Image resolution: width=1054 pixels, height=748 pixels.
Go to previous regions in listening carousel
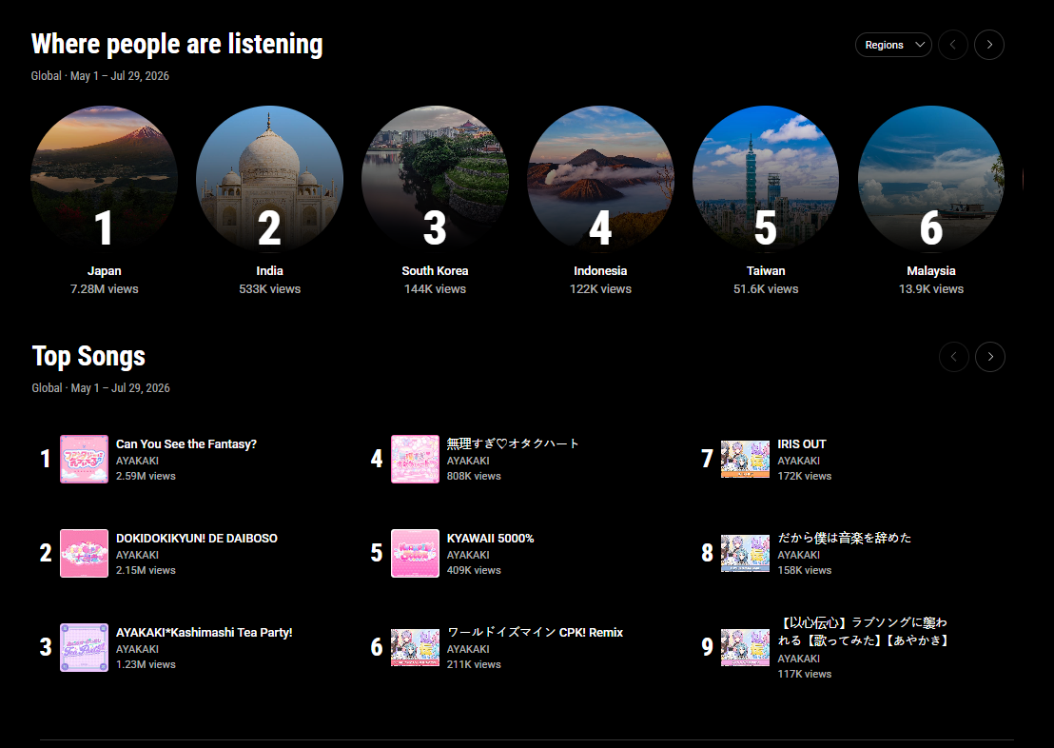pyautogui.click(x=953, y=45)
